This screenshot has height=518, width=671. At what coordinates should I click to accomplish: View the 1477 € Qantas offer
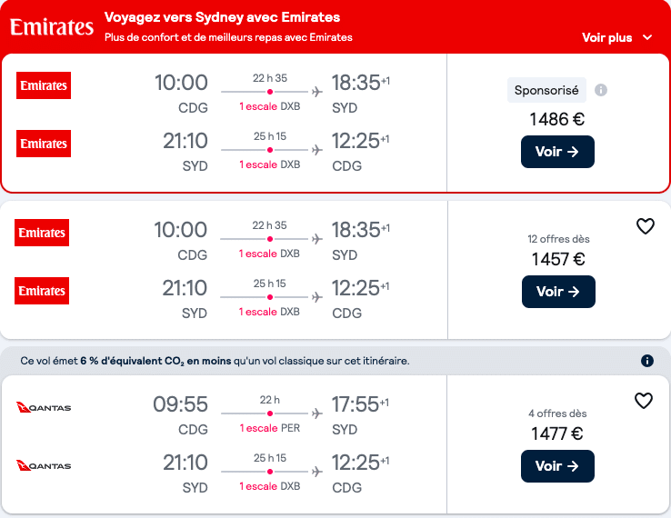557,466
